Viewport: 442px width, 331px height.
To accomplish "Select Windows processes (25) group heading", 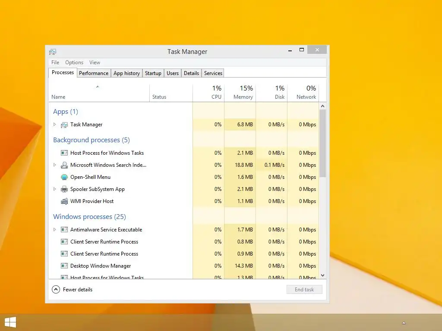I will click(x=89, y=217).
